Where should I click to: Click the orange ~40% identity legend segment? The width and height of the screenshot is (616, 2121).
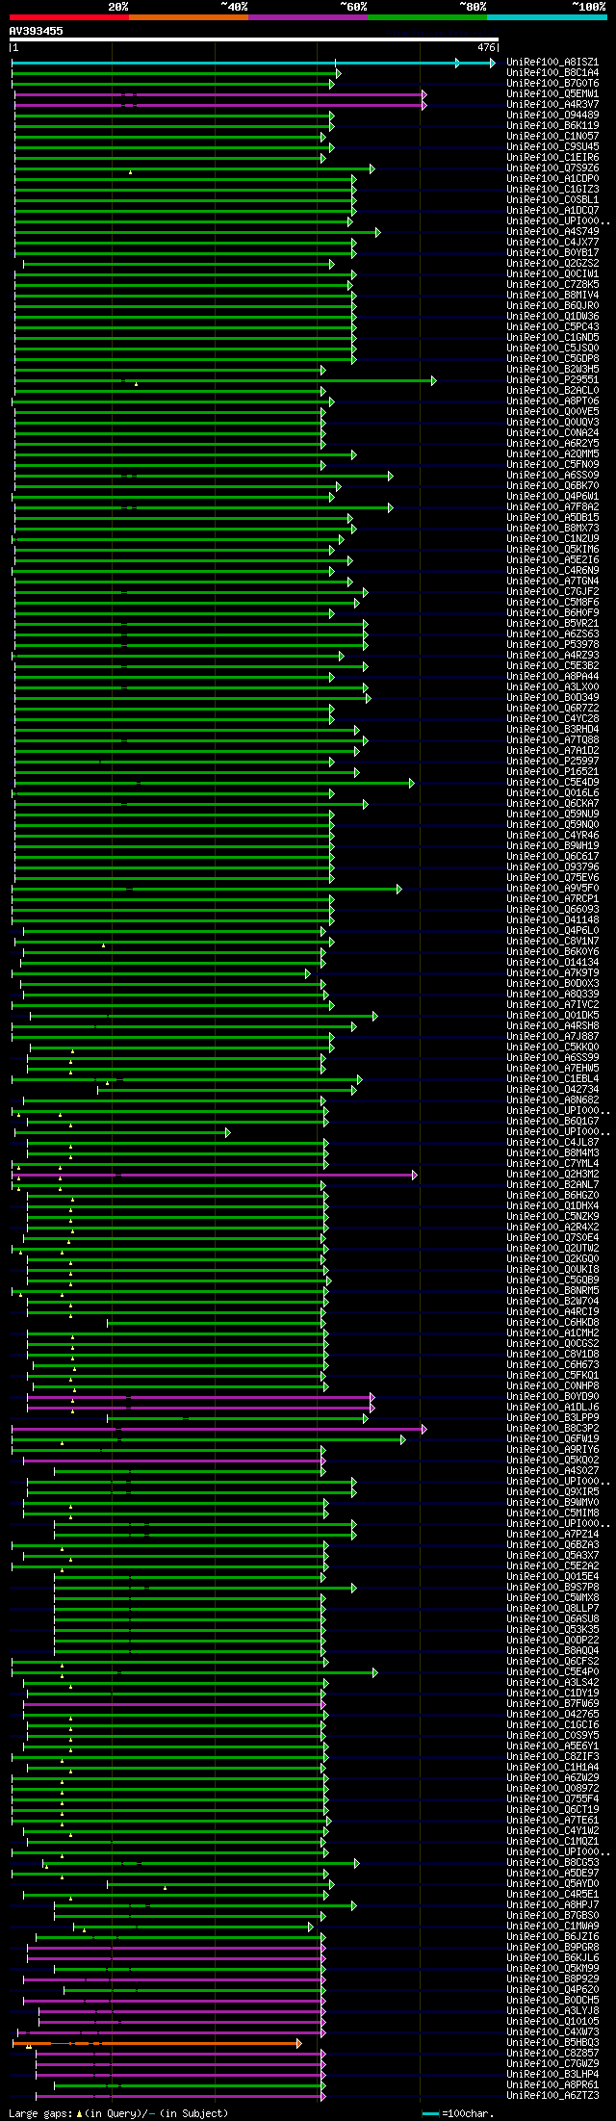click(189, 16)
